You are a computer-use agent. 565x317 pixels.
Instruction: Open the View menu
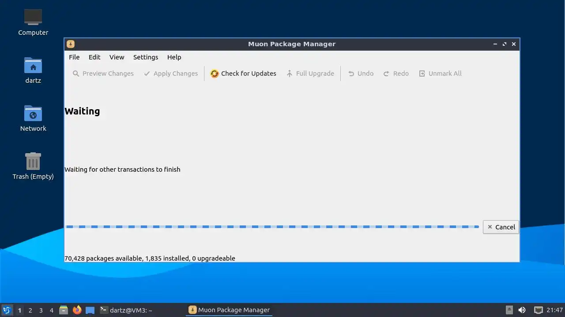[x=117, y=57]
